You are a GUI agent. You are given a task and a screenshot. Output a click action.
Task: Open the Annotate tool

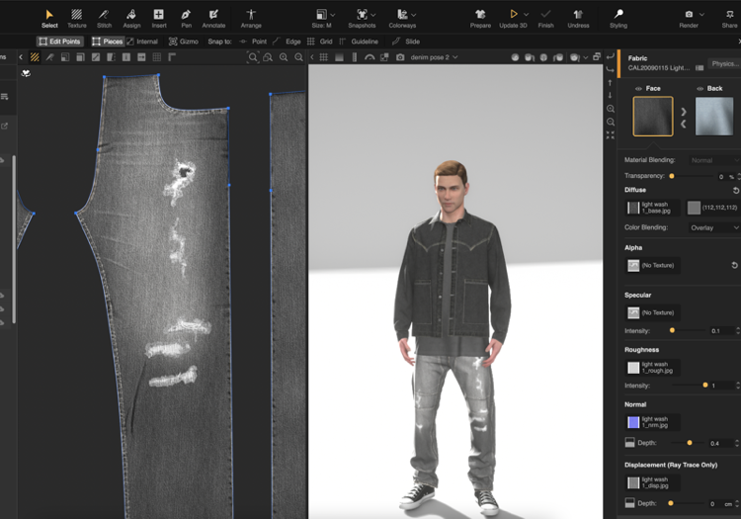(x=213, y=19)
